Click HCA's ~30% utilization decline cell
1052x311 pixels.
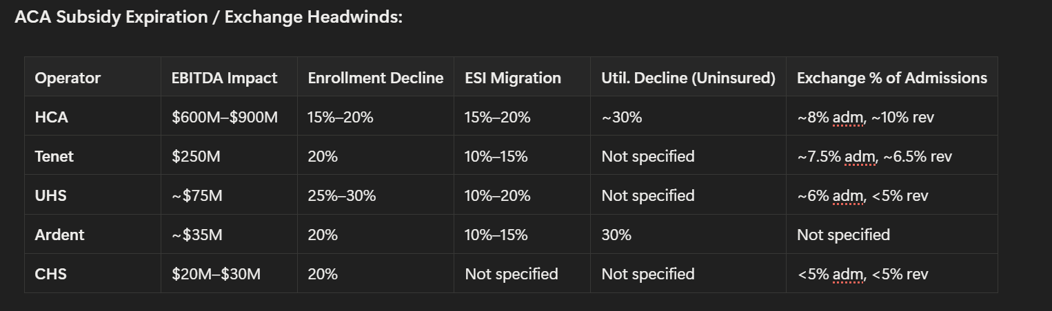click(x=621, y=117)
